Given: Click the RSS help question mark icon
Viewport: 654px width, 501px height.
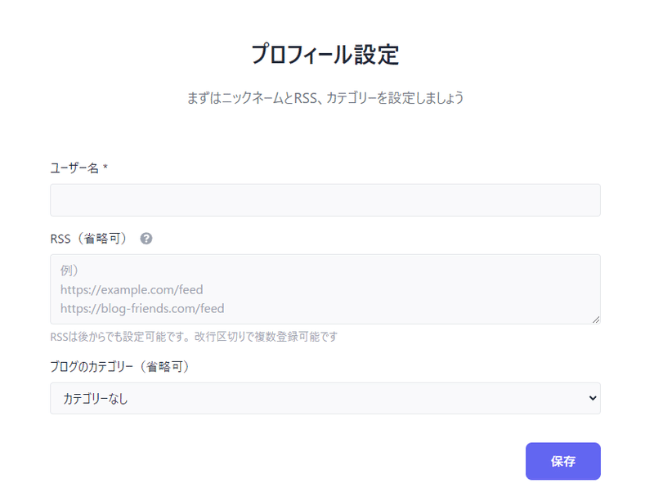Looking at the screenshot, I should [x=146, y=239].
